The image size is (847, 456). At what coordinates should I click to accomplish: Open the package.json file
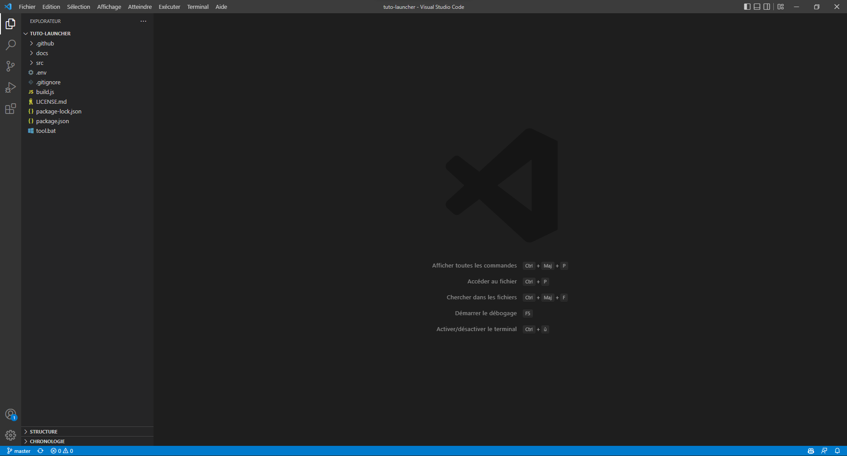tap(87, 121)
